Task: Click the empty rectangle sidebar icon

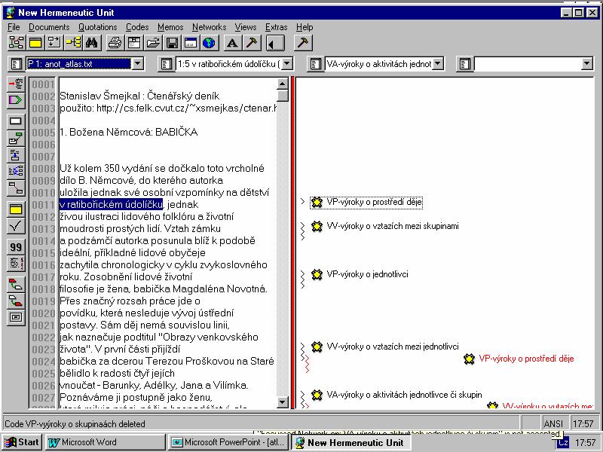Action: (16, 121)
